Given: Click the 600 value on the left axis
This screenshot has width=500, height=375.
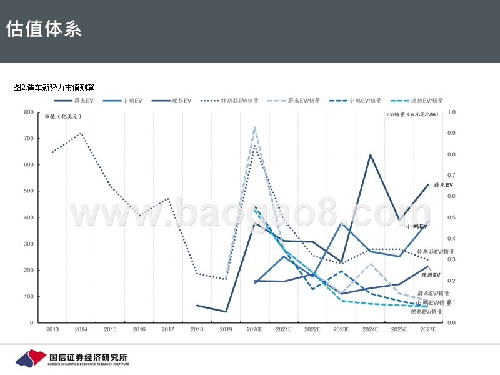Looking at the screenshot, I should click(29, 165).
